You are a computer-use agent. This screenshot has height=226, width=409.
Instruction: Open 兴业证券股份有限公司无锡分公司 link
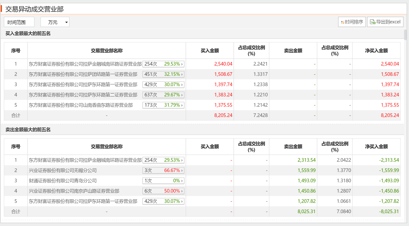(x=63, y=170)
